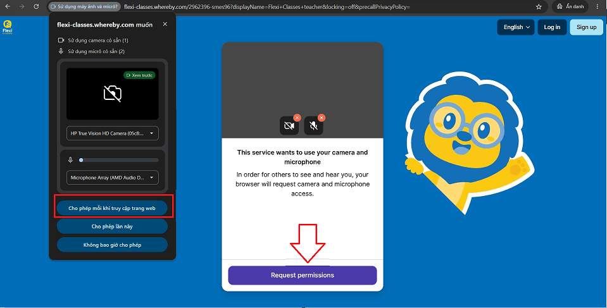Click the Request permissions button
Image resolution: width=607 pixels, height=308 pixels.
tap(303, 276)
